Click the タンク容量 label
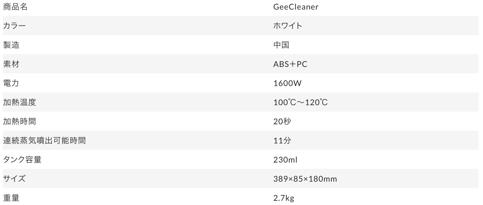 22,160
